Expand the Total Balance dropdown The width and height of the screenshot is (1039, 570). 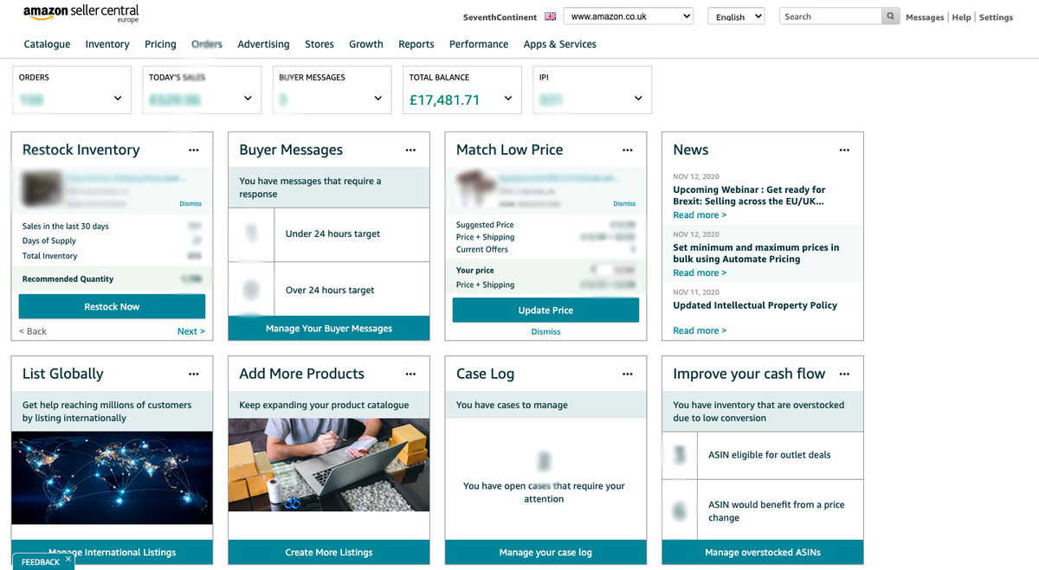(508, 99)
